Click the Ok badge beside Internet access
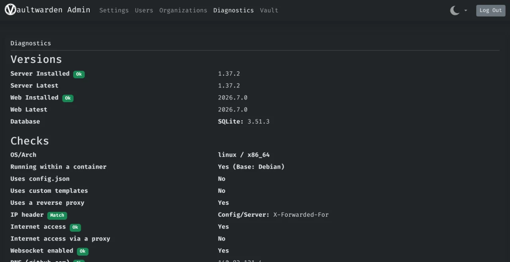This screenshot has width=510, height=262. tap(75, 227)
